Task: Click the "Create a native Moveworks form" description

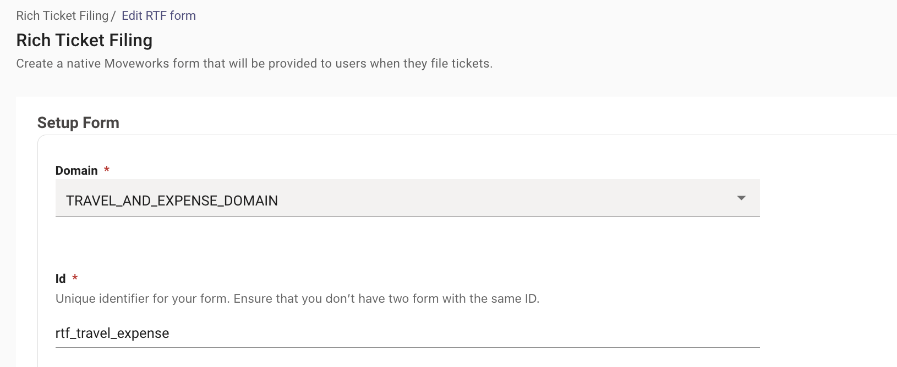Action: click(254, 64)
